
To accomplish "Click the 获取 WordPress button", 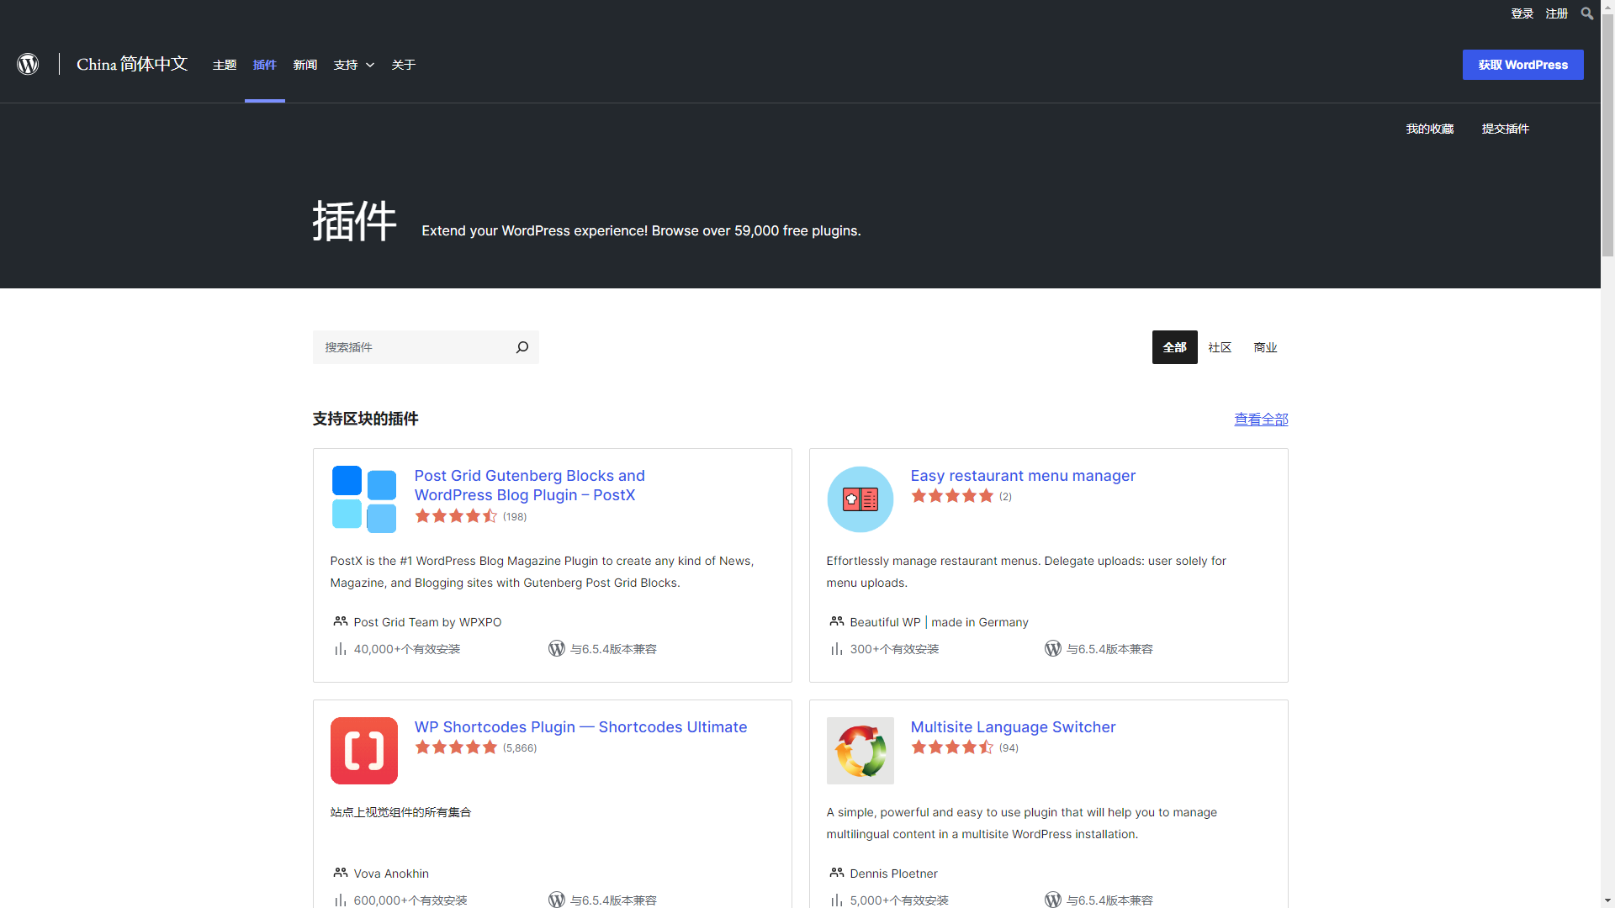I will pos(1522,65).
